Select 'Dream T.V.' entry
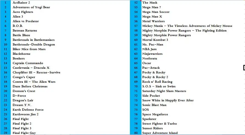 (x=22, y=105)
